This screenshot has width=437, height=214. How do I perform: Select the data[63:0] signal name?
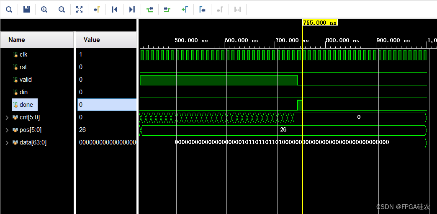[x=33, y=142]
